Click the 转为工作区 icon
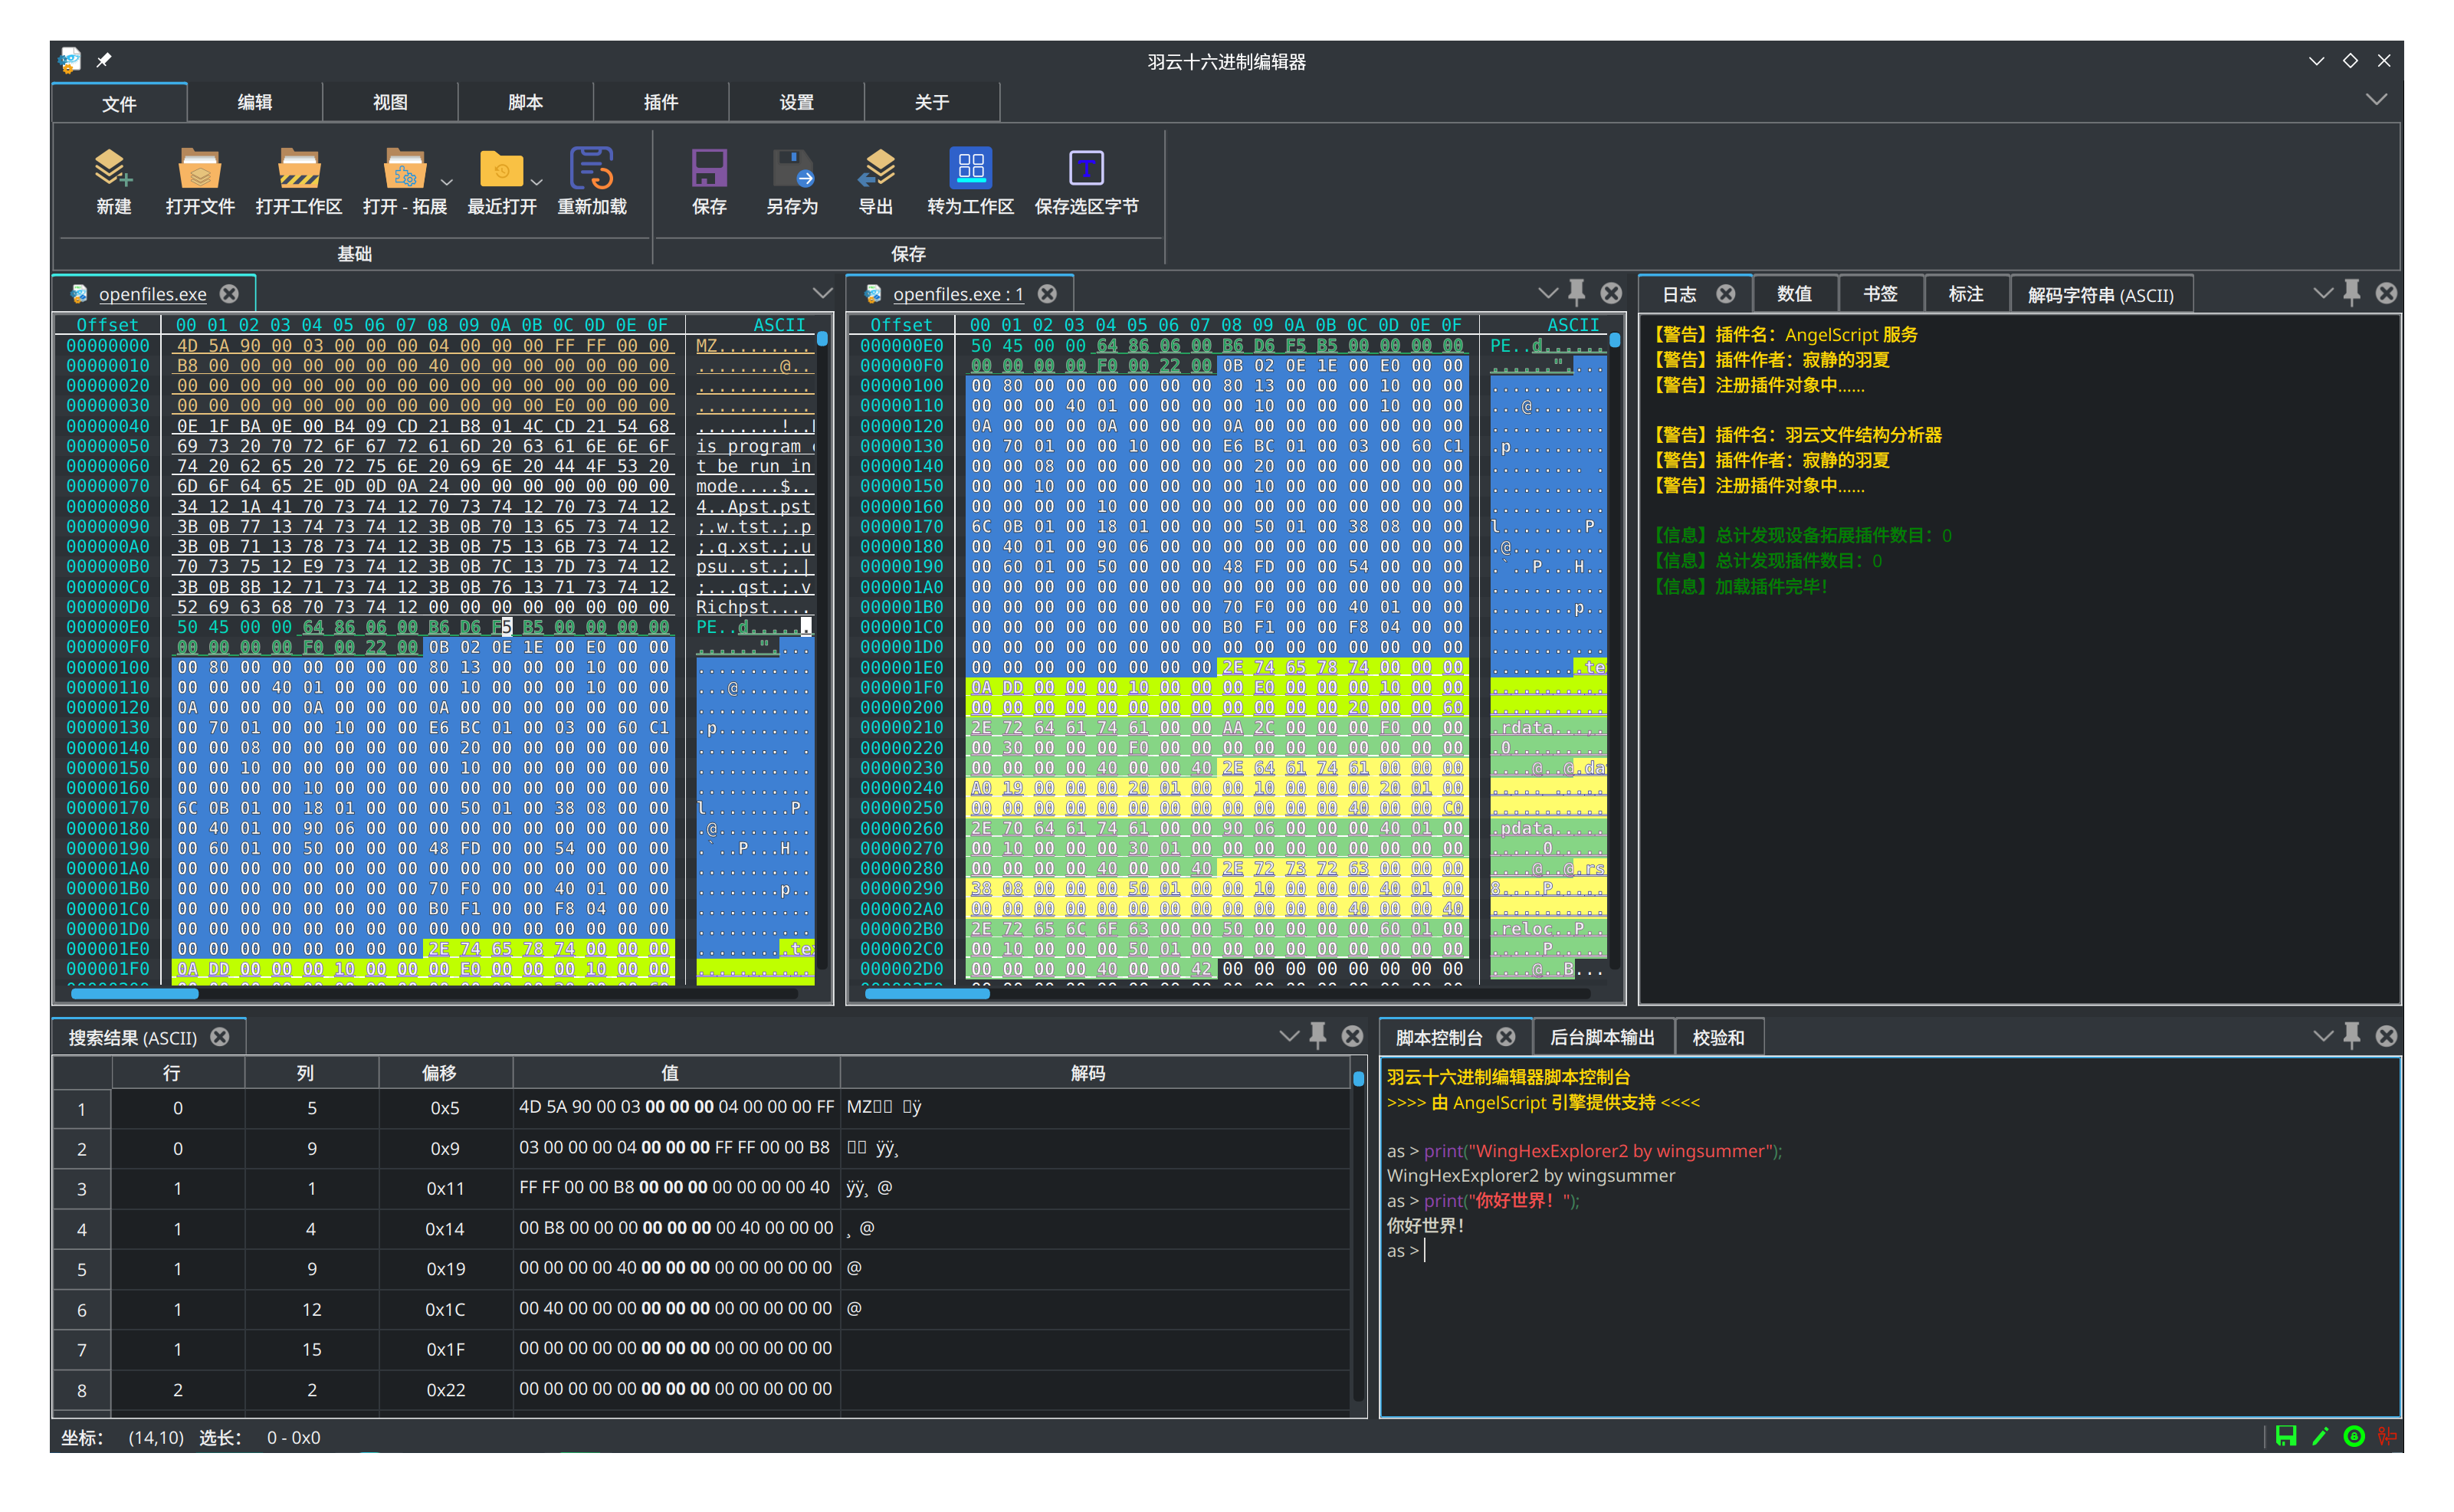This screenshot has height=1512, width=2454. [970, 168]
